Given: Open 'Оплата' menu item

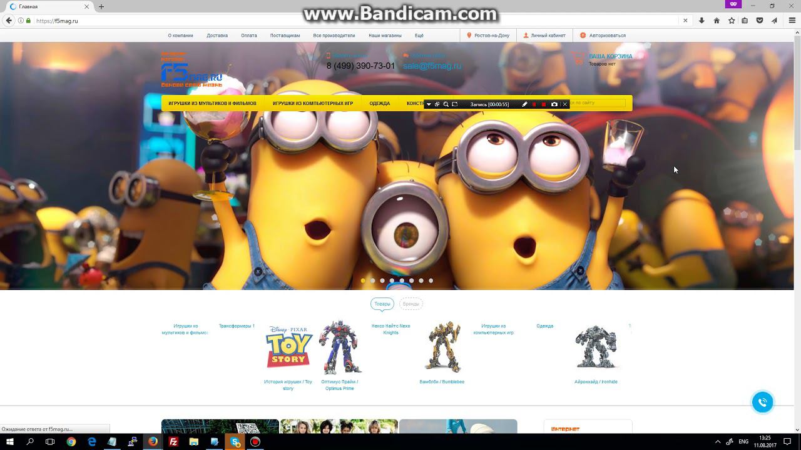Looking at the screenshot, I should click(x=249, y=36).
